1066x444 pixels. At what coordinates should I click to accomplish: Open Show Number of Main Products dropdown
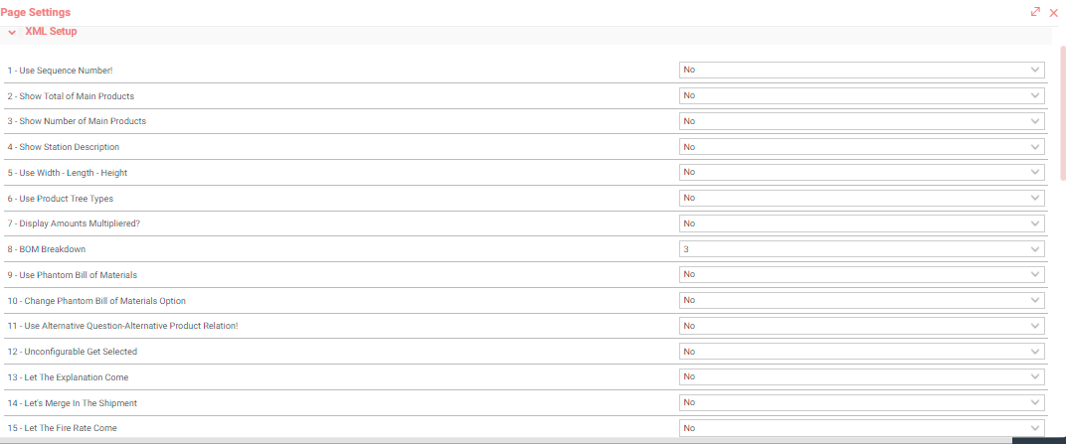[x=861, y=121]
